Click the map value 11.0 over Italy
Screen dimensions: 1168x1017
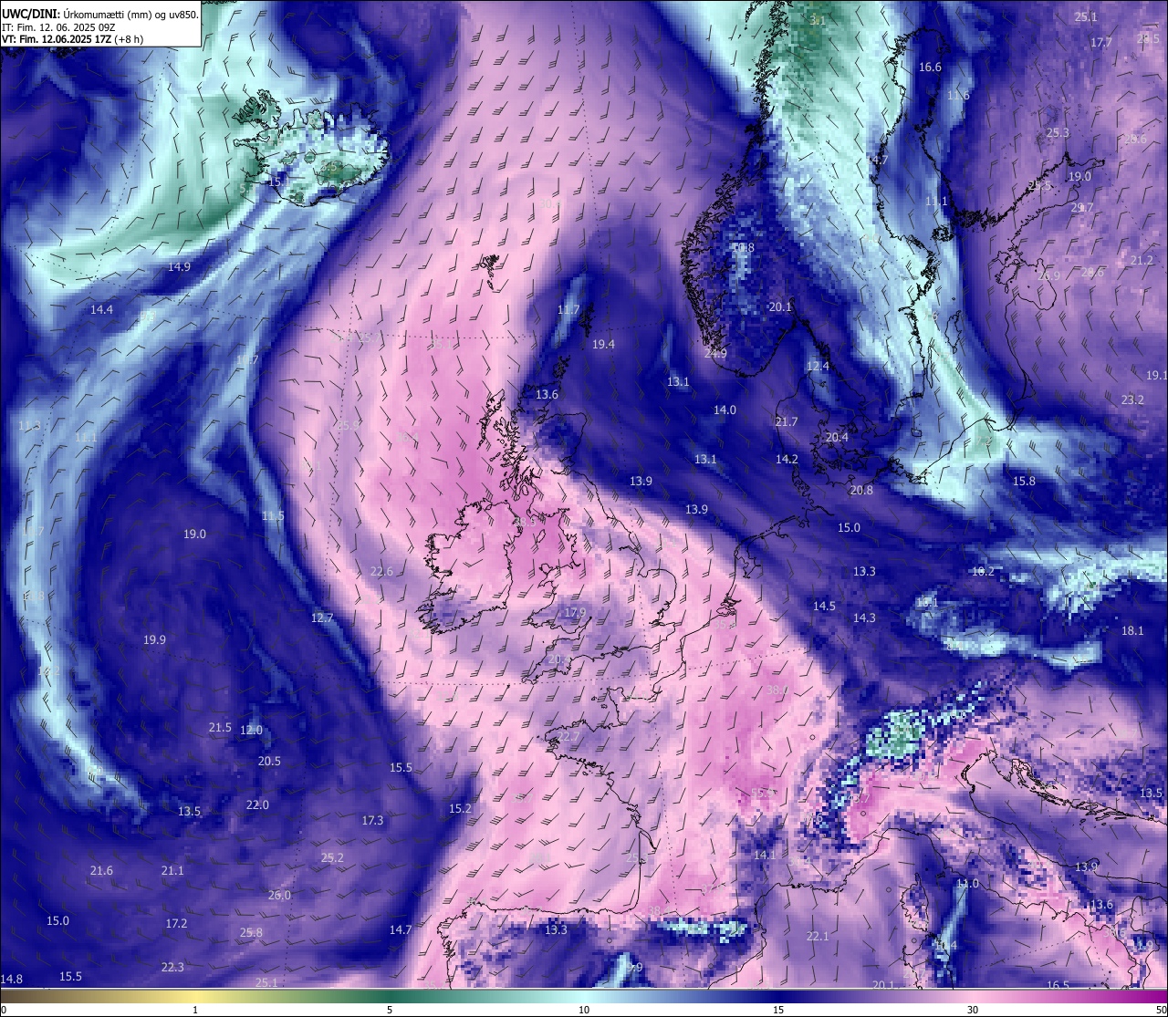point(967,884)
